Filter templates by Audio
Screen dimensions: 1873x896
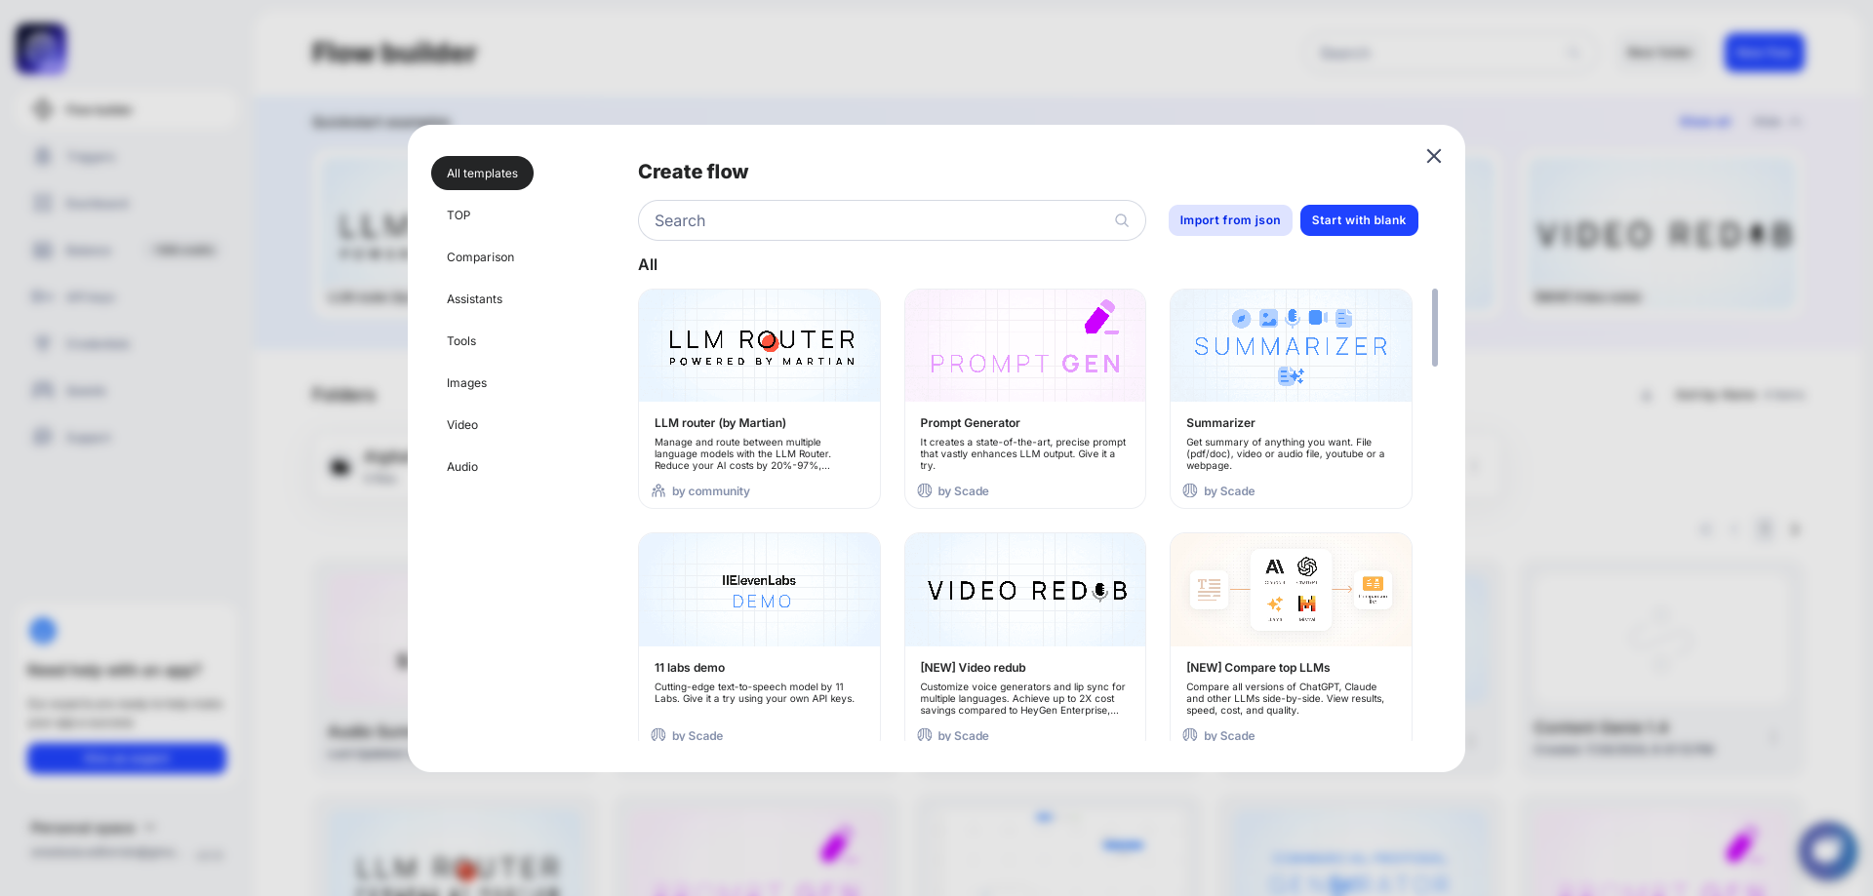point(462,467)
